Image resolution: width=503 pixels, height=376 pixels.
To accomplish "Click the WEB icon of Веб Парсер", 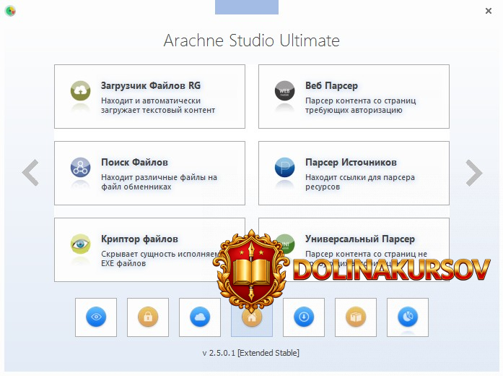I will click(284, 91).
